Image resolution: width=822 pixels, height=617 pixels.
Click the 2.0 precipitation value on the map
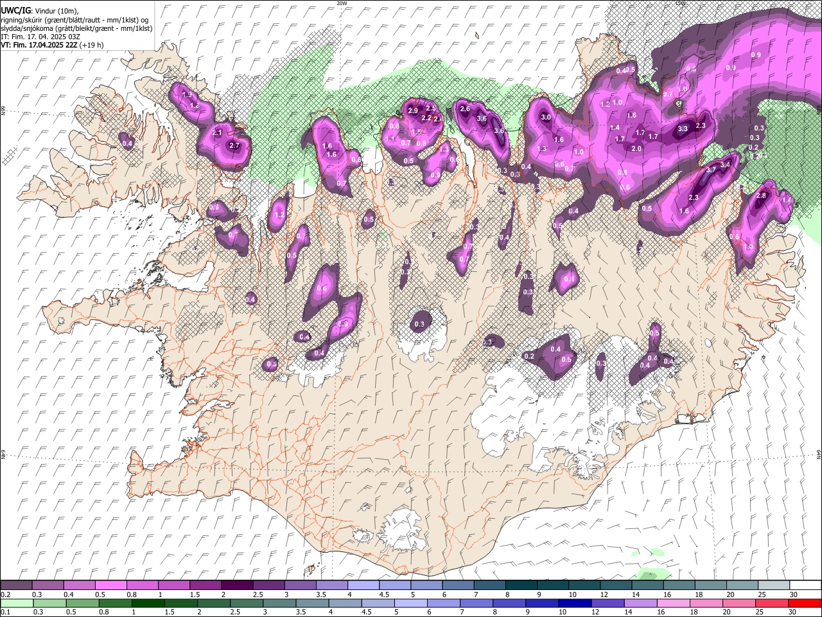point(636,148)
